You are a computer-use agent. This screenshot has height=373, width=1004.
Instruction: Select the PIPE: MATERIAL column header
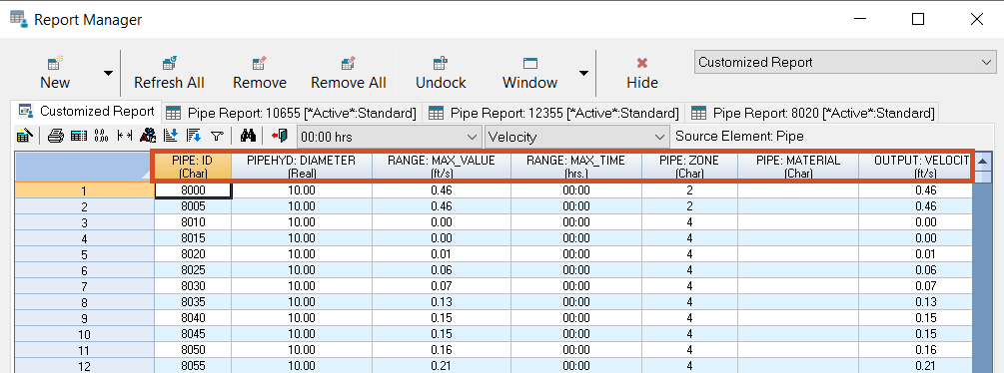coord(798,167)
